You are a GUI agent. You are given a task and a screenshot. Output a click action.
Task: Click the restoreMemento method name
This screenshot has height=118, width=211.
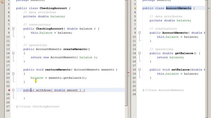pos(58,69)
